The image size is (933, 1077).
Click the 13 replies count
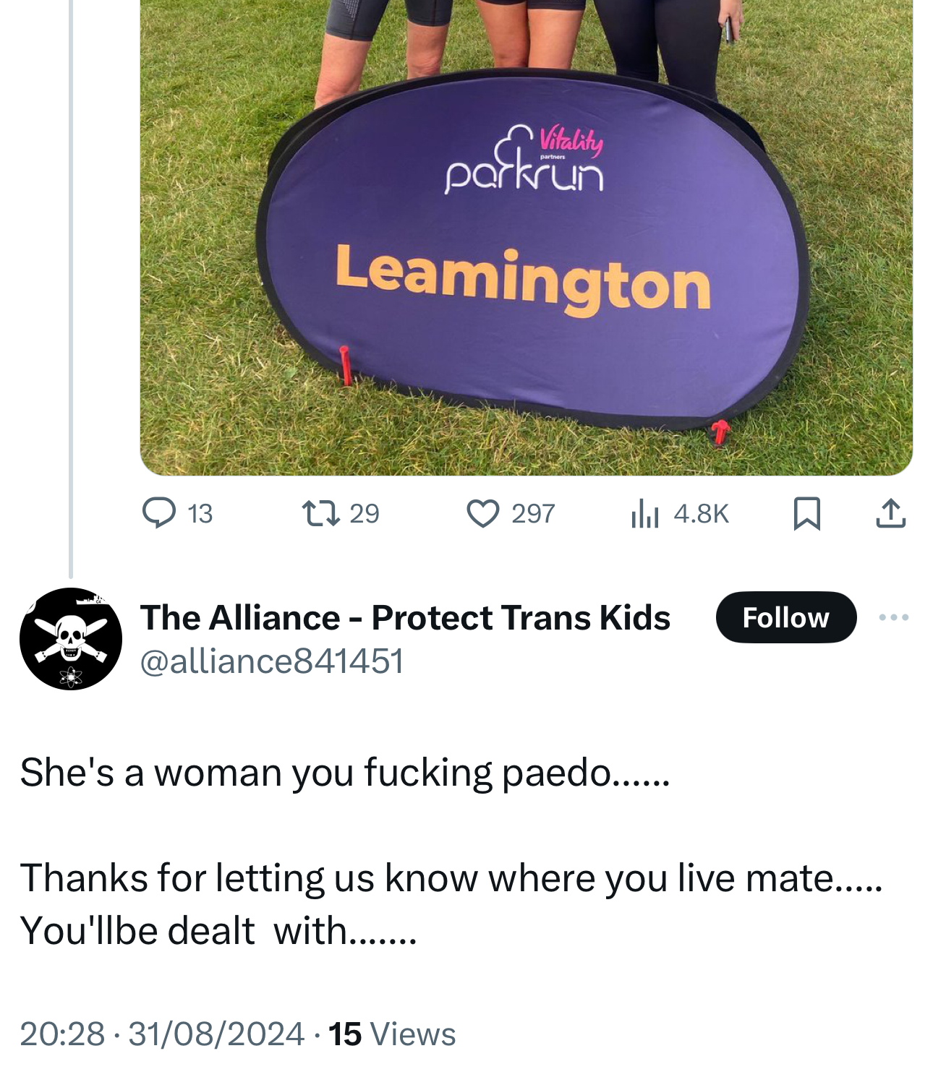coord(200,513)
